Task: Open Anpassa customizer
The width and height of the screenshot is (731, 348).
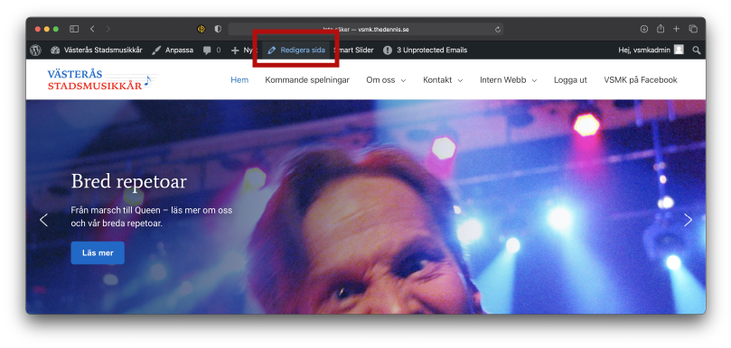Action: pos(173,50)
